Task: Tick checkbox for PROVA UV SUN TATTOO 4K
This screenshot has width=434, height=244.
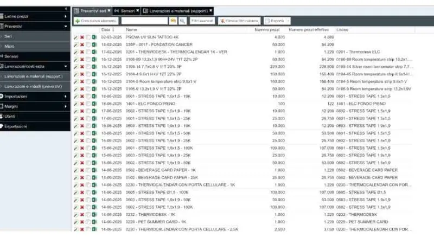Action: [x=88, y=37]
